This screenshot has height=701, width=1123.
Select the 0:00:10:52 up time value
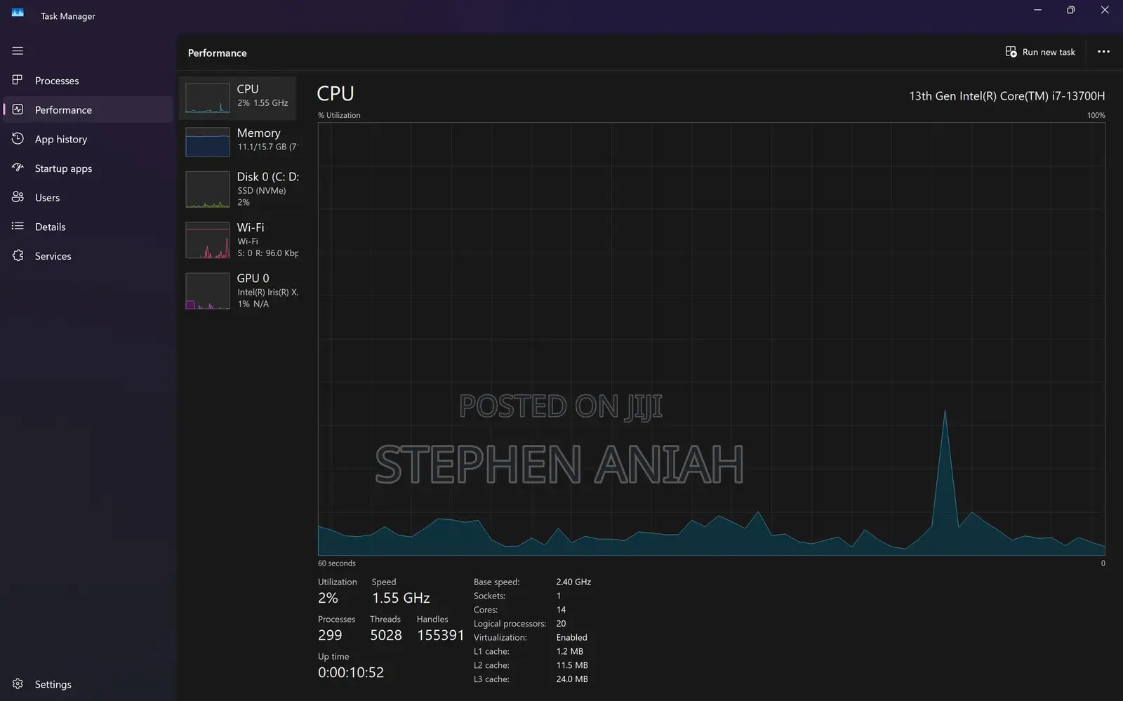click(351, 672)
